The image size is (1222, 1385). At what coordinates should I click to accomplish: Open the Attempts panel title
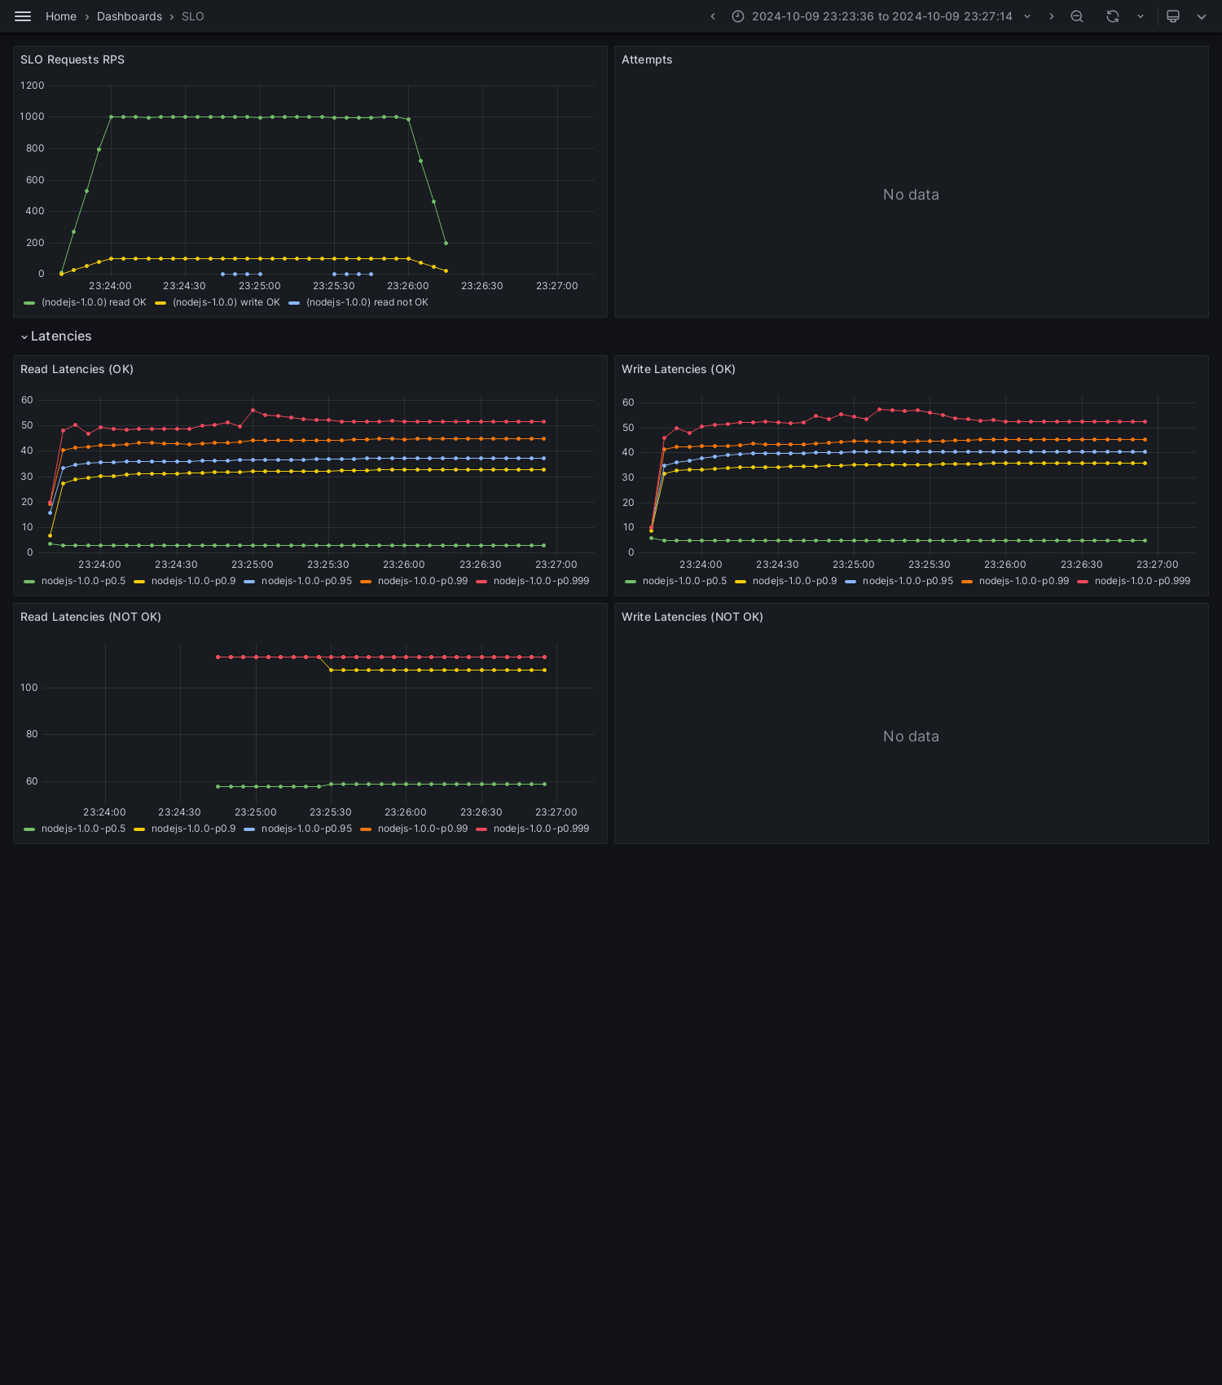point(647,59)
